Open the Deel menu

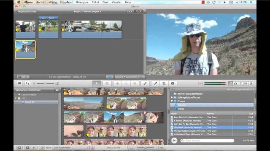105,2
